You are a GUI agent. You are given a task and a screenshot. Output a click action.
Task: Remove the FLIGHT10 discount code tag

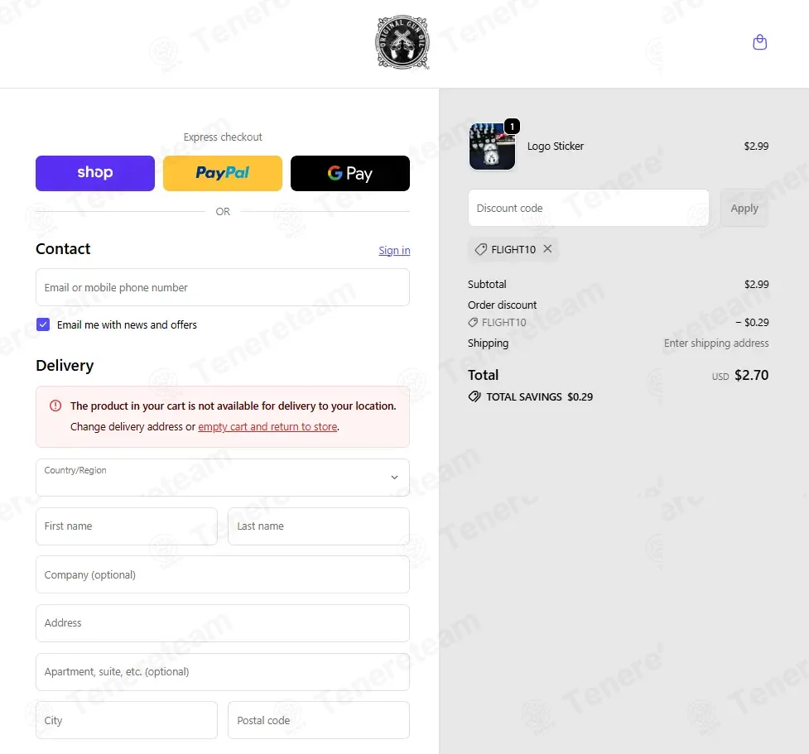pyautogui.click(x=547, y=249)
